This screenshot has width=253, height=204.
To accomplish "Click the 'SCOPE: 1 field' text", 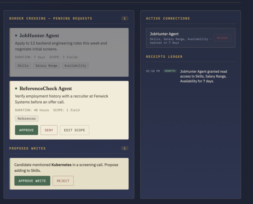I will click(x=66, y=110).
